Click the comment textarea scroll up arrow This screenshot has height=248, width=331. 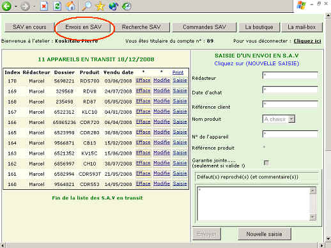312,190
